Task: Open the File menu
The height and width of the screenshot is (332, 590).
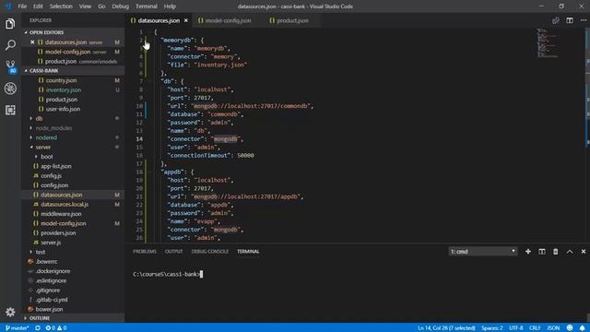Action: coord(22,6)
